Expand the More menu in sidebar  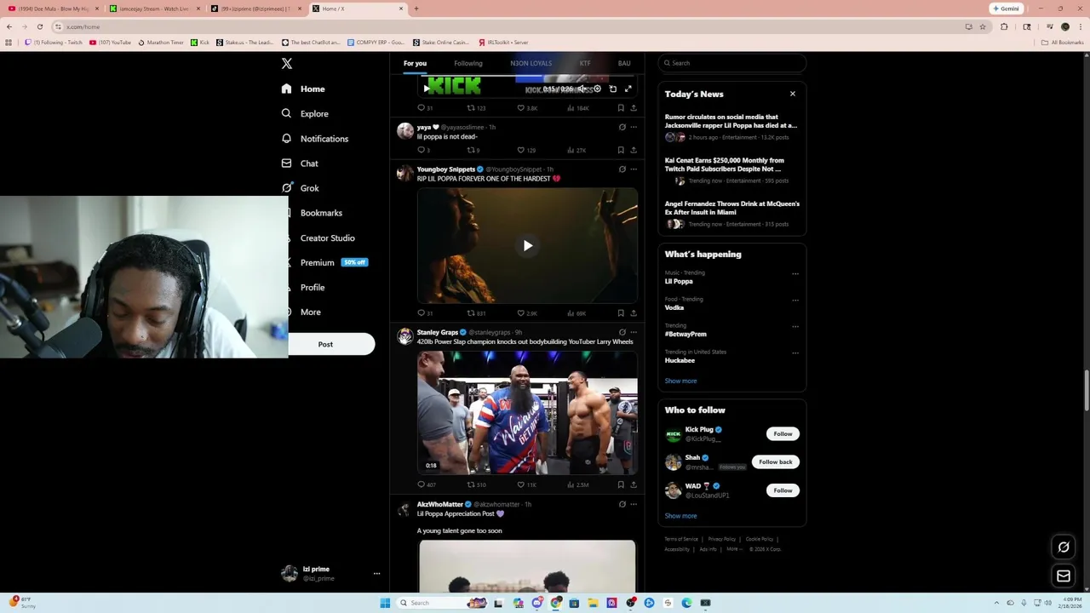310,312
